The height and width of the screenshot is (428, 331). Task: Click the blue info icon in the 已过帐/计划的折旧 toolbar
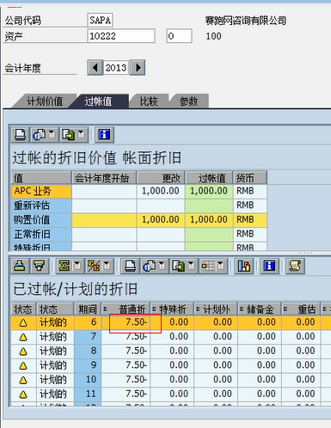click(x=269, y=266)
